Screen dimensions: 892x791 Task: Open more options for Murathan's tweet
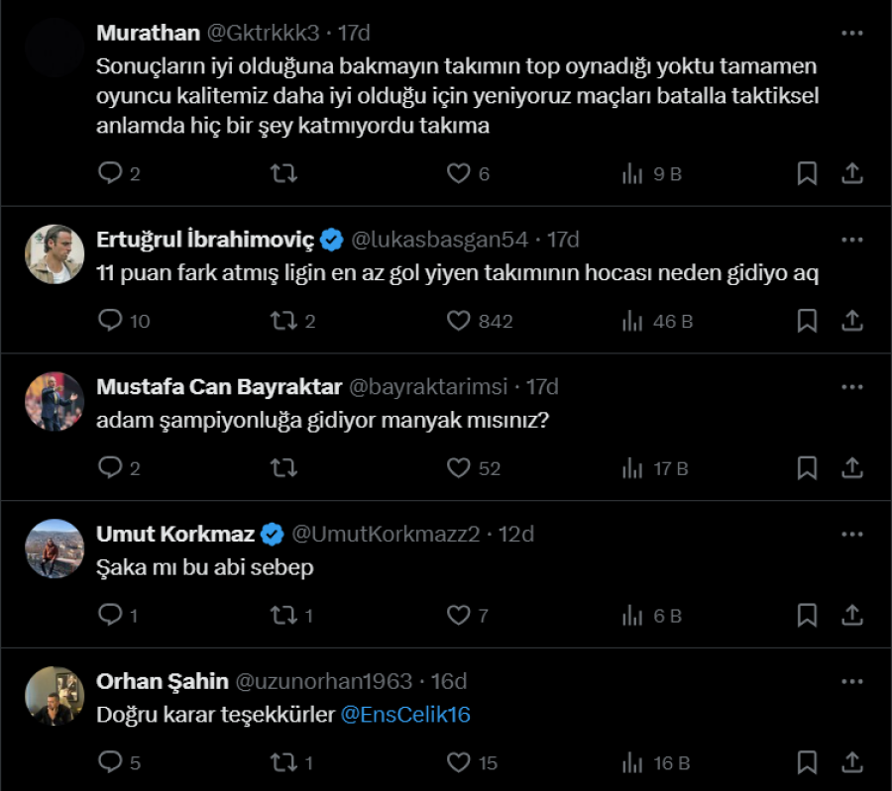click(851, 33)
